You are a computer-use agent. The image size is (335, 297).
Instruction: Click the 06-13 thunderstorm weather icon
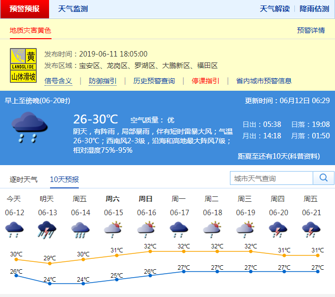pos(47,230)
